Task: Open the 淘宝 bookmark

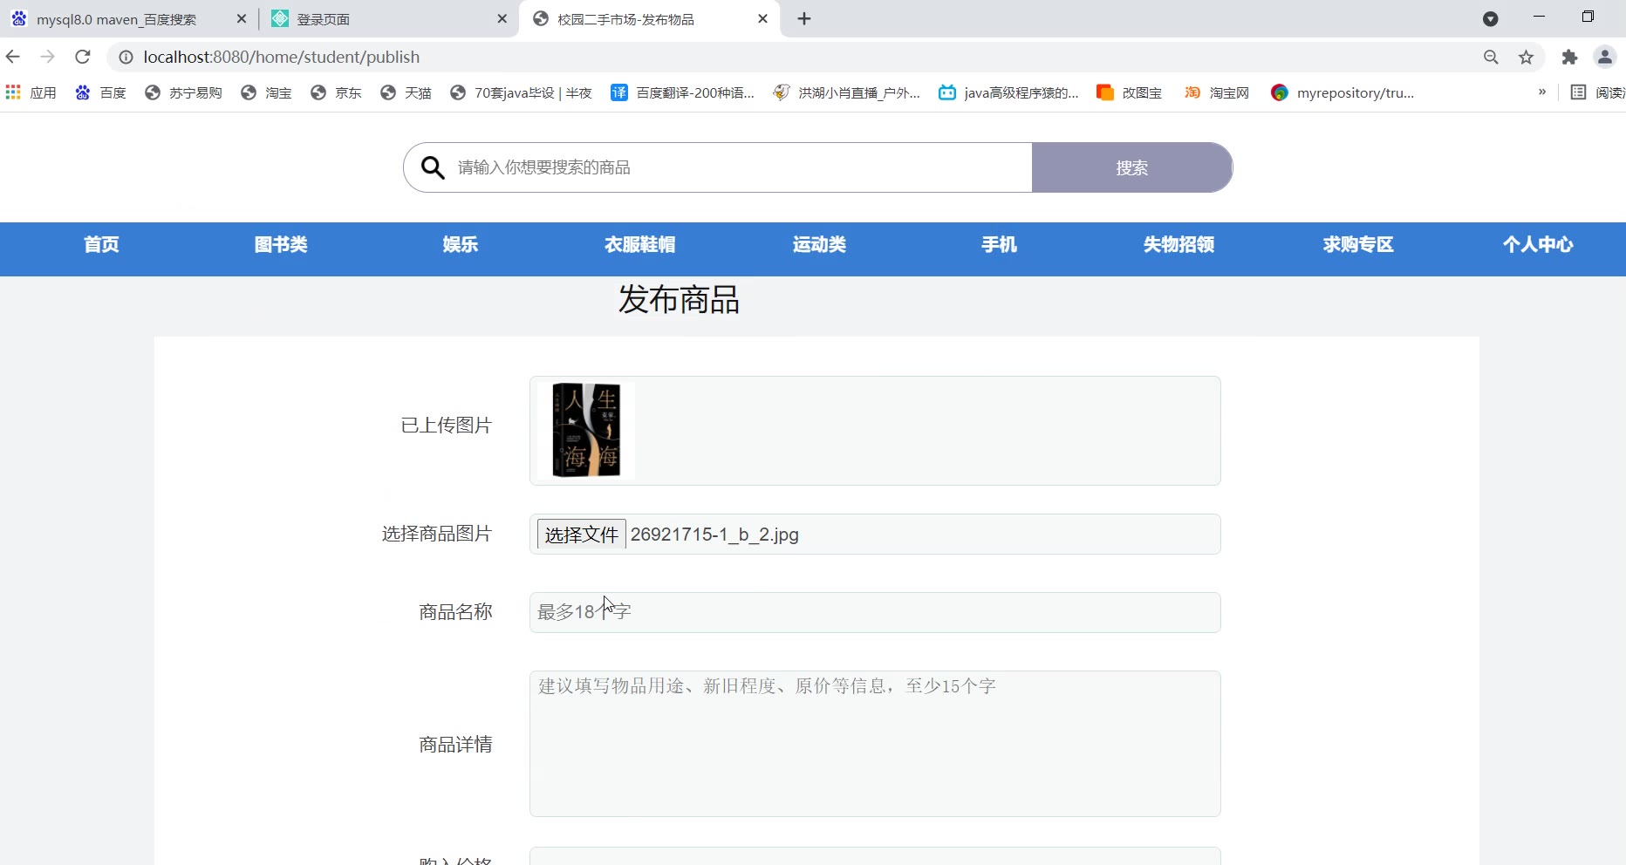Action: tap(266, 92)
